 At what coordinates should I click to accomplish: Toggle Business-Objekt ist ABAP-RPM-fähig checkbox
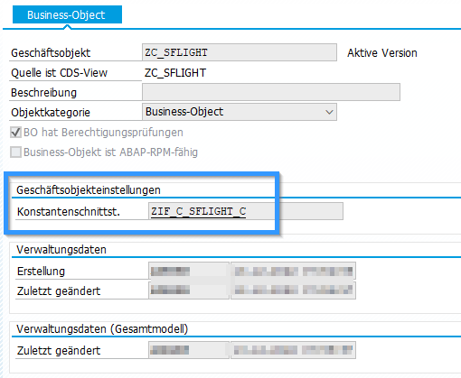pyautogui.click(x=15, y=152)
